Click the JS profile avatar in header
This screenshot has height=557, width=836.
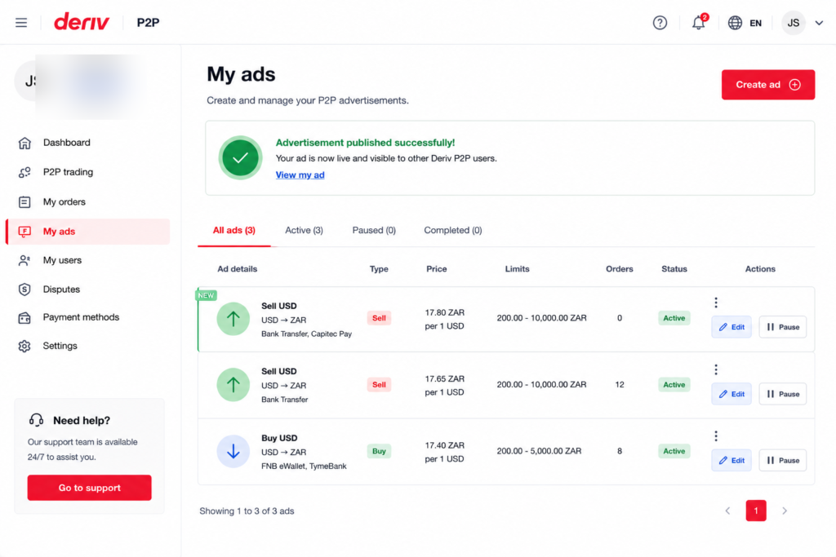click(x=793, y=23)
